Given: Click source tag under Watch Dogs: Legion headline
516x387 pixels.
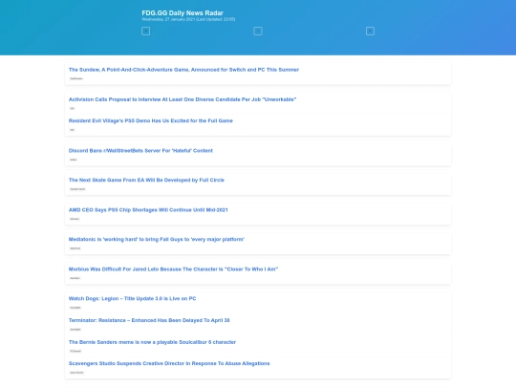Looking at the screenshot, I should tap(75, 308).
